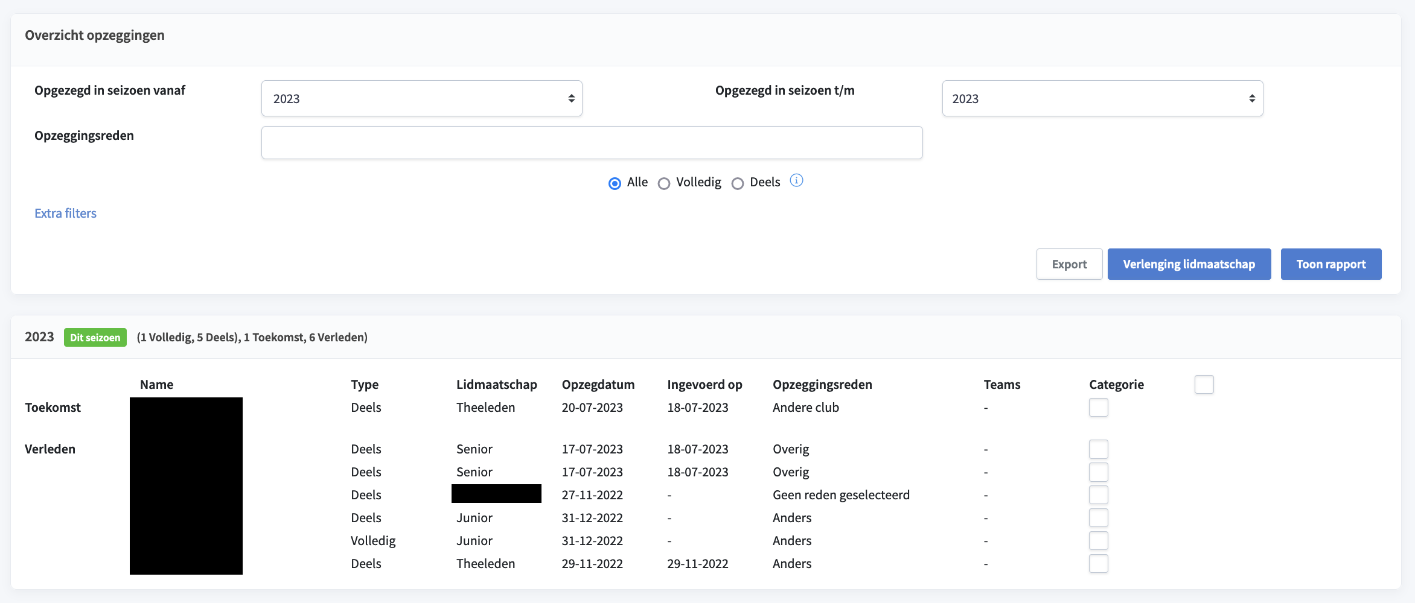Choose the Deels radio option
This screenshot has width=1415, height=603.
[738, 183]
